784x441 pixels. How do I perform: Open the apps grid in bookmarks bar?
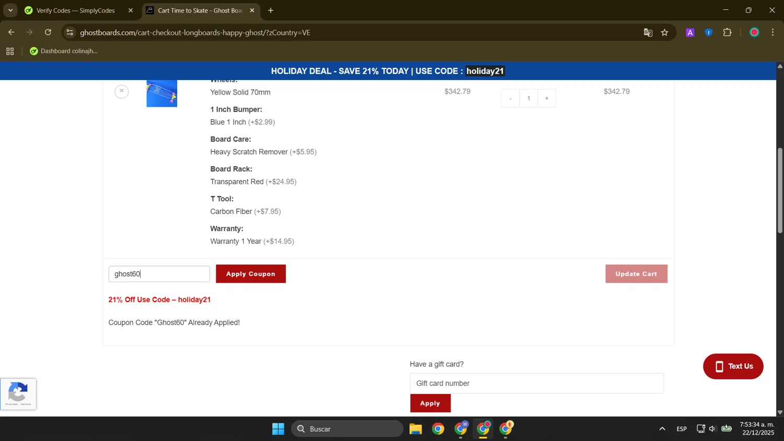coord(10,51)
